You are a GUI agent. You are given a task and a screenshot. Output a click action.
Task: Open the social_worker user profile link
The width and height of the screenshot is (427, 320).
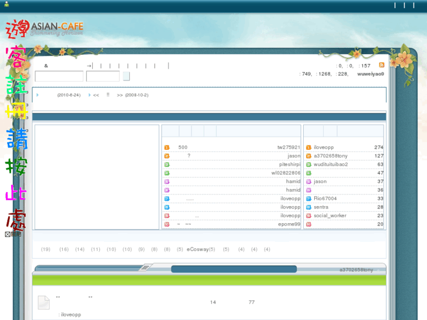[x=330, y=215]
